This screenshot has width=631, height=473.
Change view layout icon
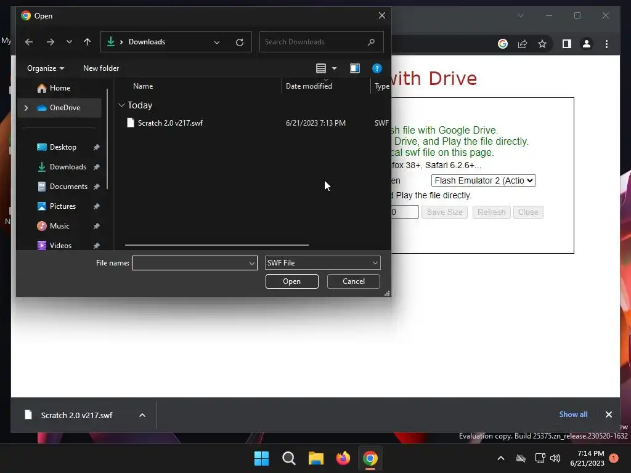click(x=320, y=68)
